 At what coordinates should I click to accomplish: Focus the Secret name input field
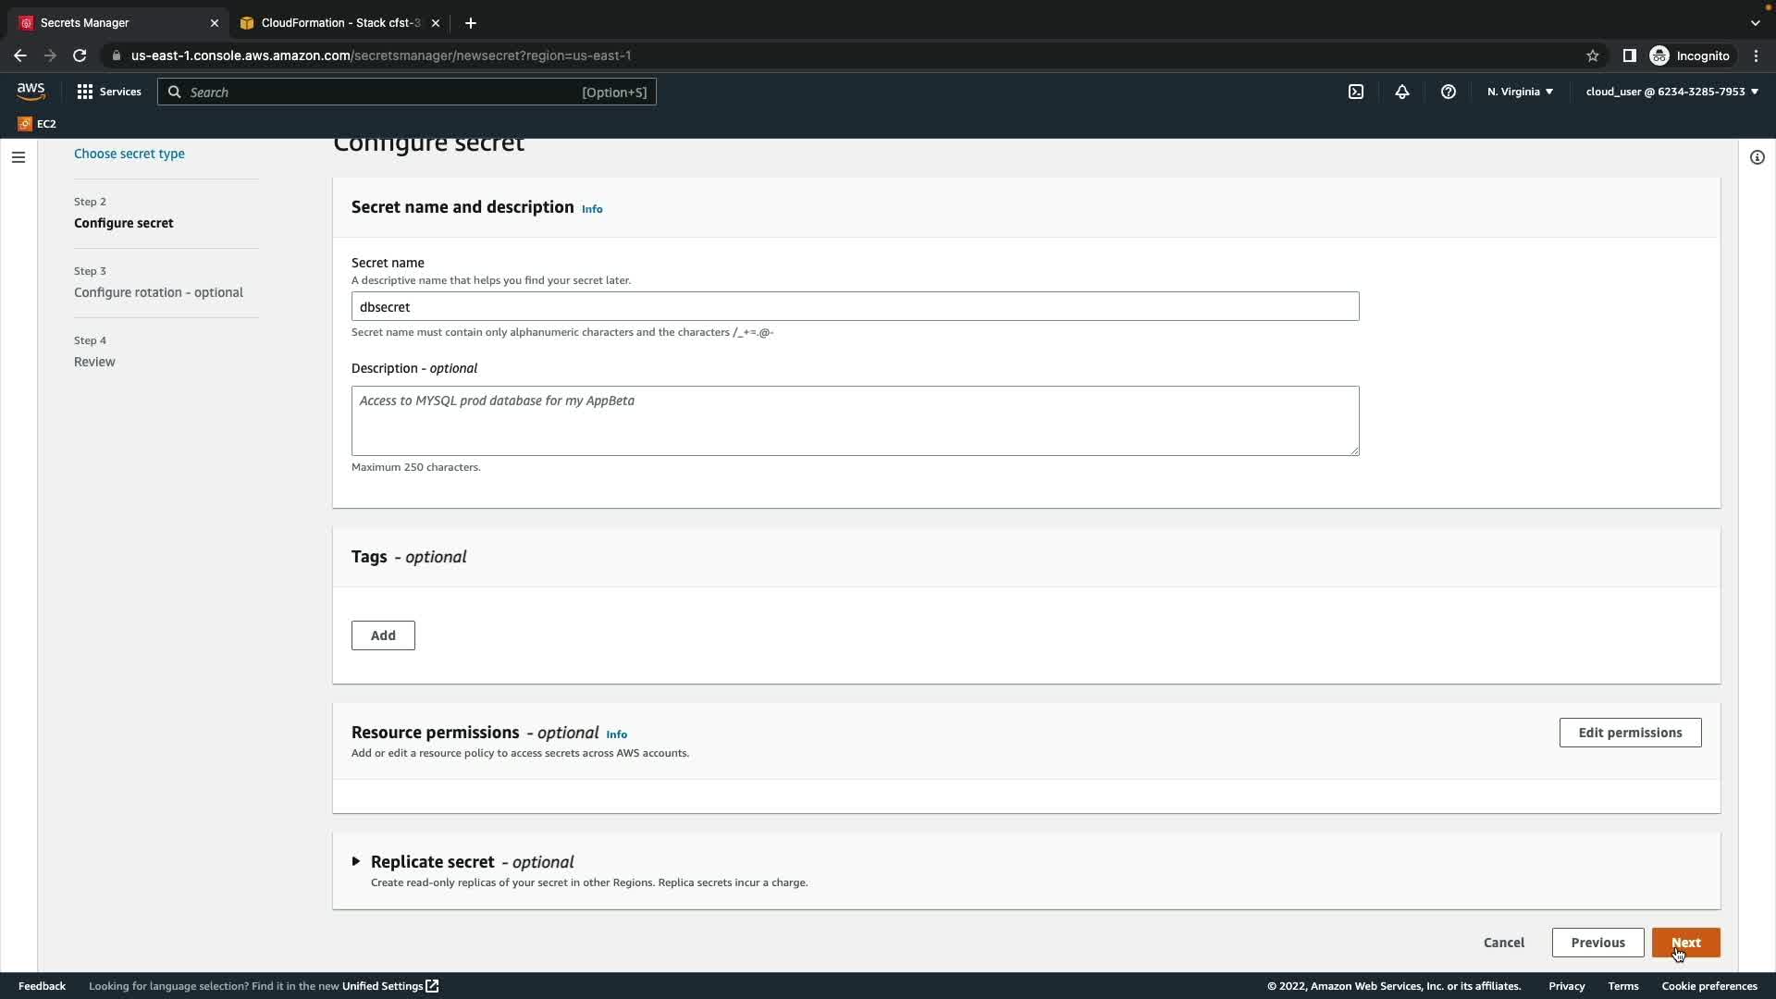click(855, 307)
